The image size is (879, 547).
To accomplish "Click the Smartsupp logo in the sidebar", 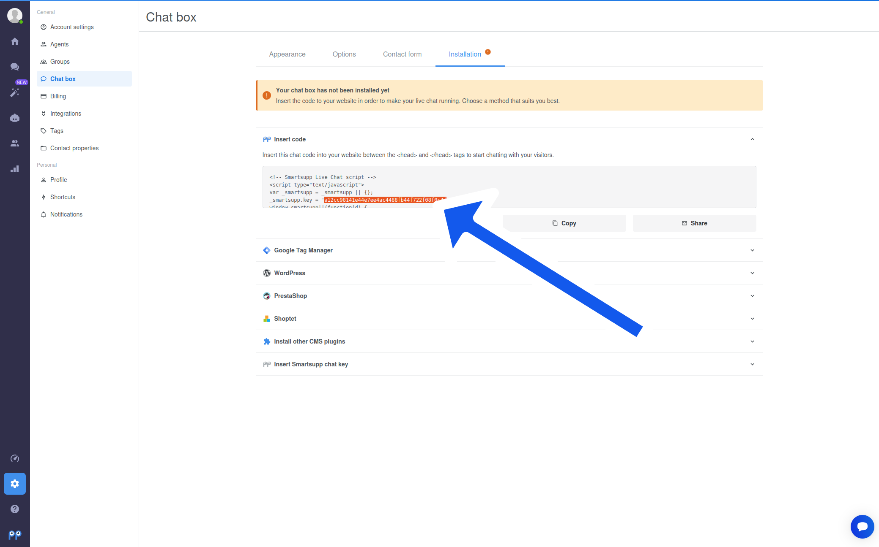I will point(15,535).
